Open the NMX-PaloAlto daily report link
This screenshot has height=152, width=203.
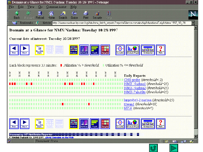pos(132,92)
